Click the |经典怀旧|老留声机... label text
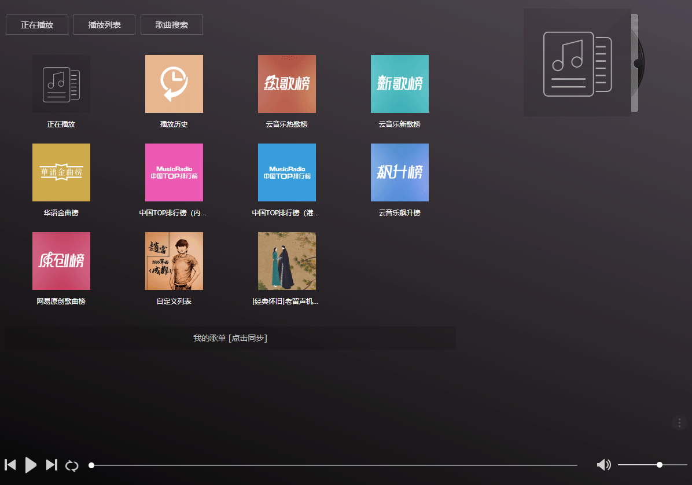Screen dimensions: 692x485 pos(286,302)
